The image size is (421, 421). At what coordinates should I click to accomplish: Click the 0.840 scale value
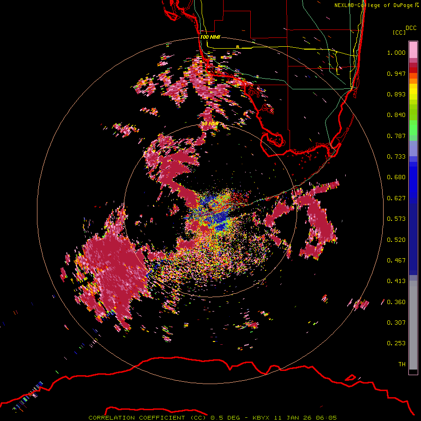[x=396, y=115]
